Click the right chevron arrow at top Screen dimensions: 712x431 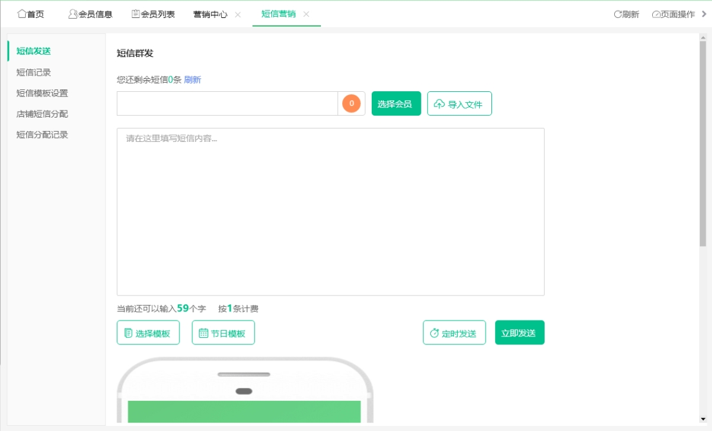[704, 14]
